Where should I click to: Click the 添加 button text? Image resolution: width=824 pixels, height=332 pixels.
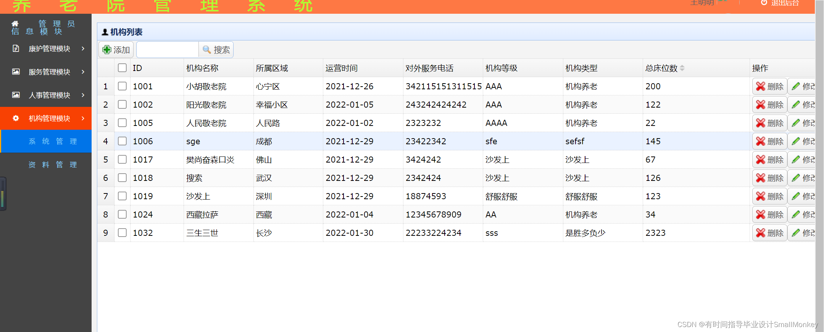point(122,50)
